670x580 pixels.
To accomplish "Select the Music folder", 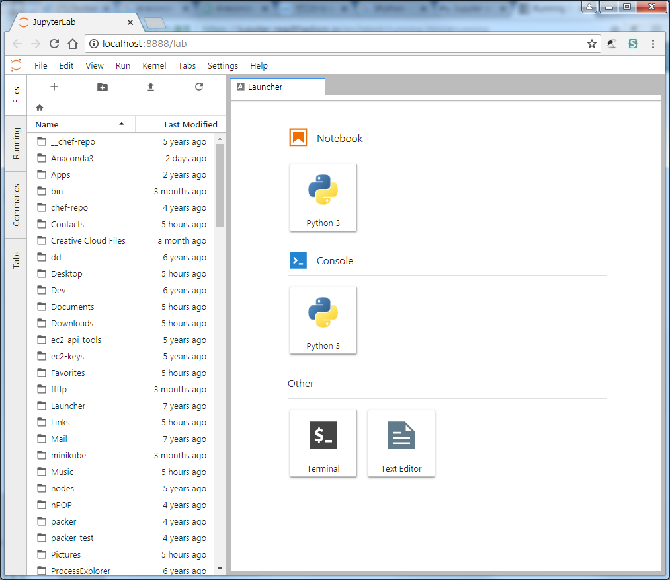I will point(121,472).
